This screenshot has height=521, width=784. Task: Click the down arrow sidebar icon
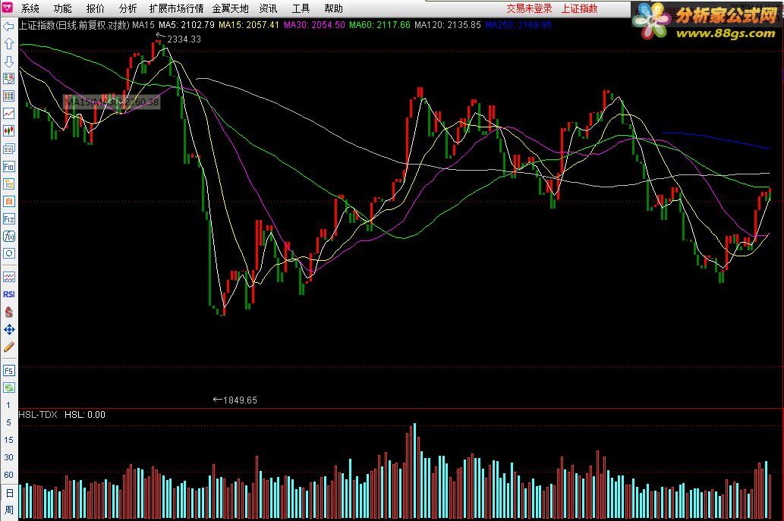pyautogui.click(x=8, y=61)
